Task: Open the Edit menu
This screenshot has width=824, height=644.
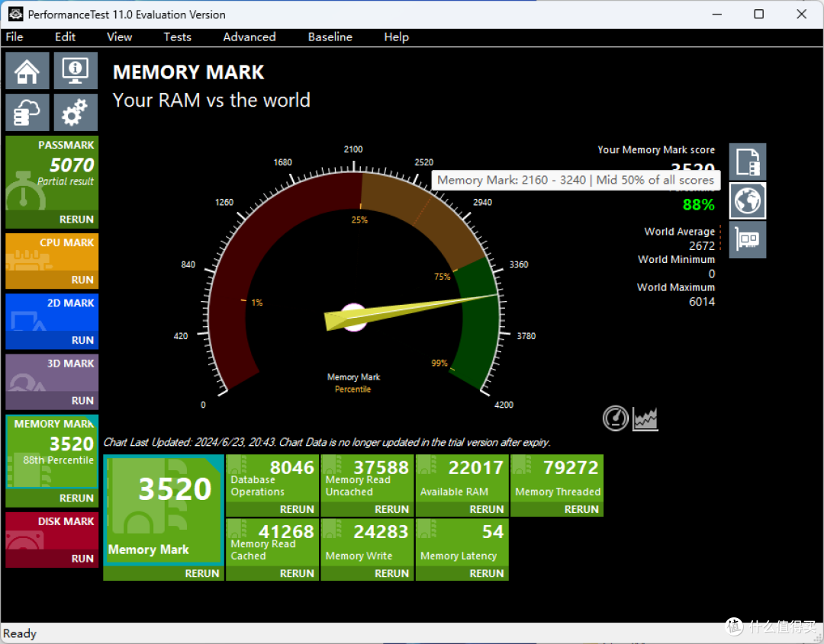Action: point(65,37)
